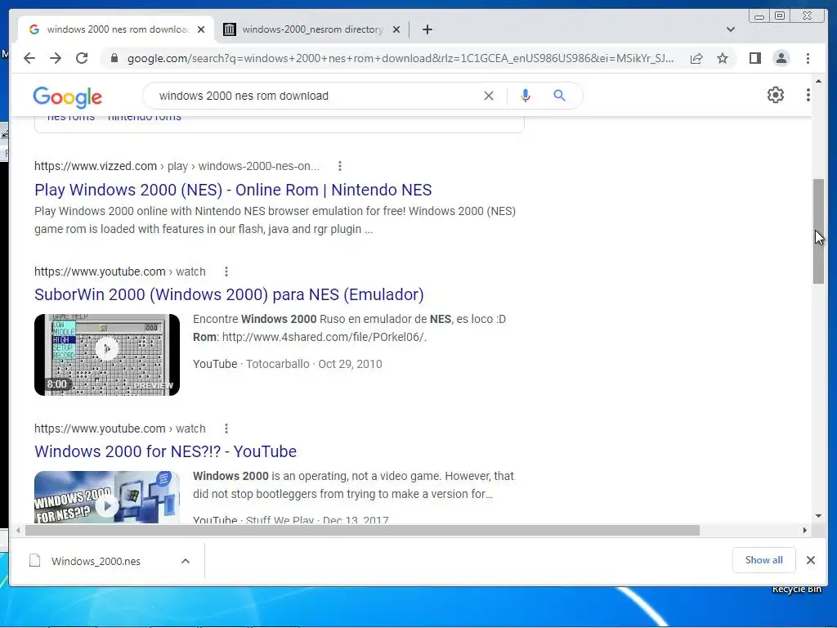
Task: Open options for Windows 2000 for NES?!? result
Action: tap(226, 428)
